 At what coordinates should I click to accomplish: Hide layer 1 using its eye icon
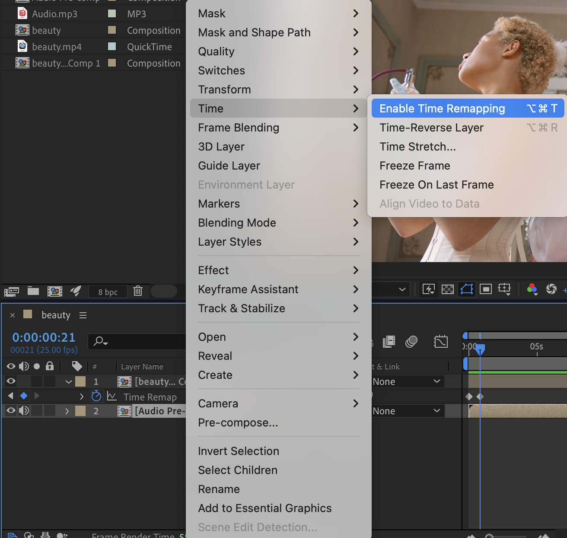pyautogui.click(x=11, y=381)
